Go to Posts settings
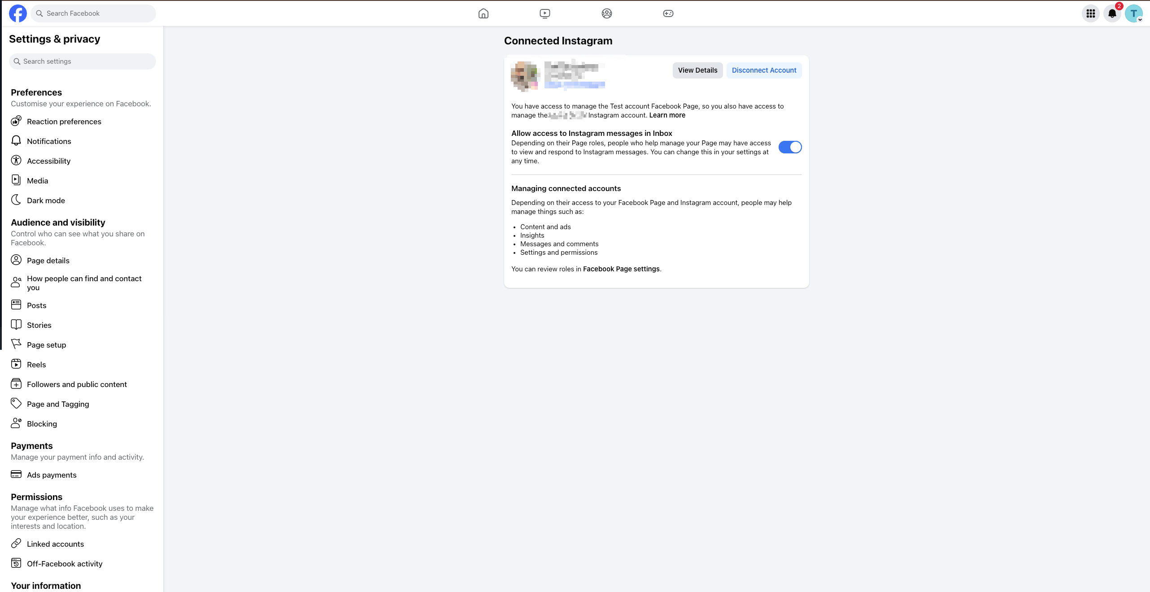This screenshot has height=592, width=1150. [x=83, y=305]
